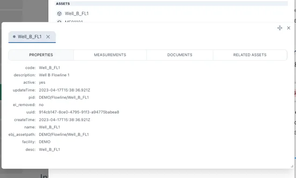The width and height of the screenshot is (296, 178).
Task: Click the ebj_assetpath value
Action: tap(64, 135)
